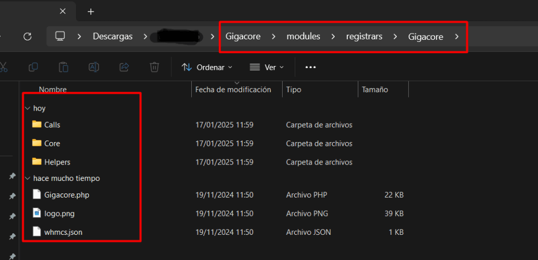The width and height of the screenshot is (538, 260).
Task: Collapse the "hace mucho tiempo" group
Action: pos(27,178)
